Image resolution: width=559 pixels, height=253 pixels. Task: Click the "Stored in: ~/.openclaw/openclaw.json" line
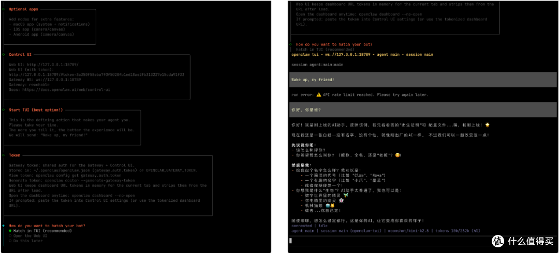(103, 170)
